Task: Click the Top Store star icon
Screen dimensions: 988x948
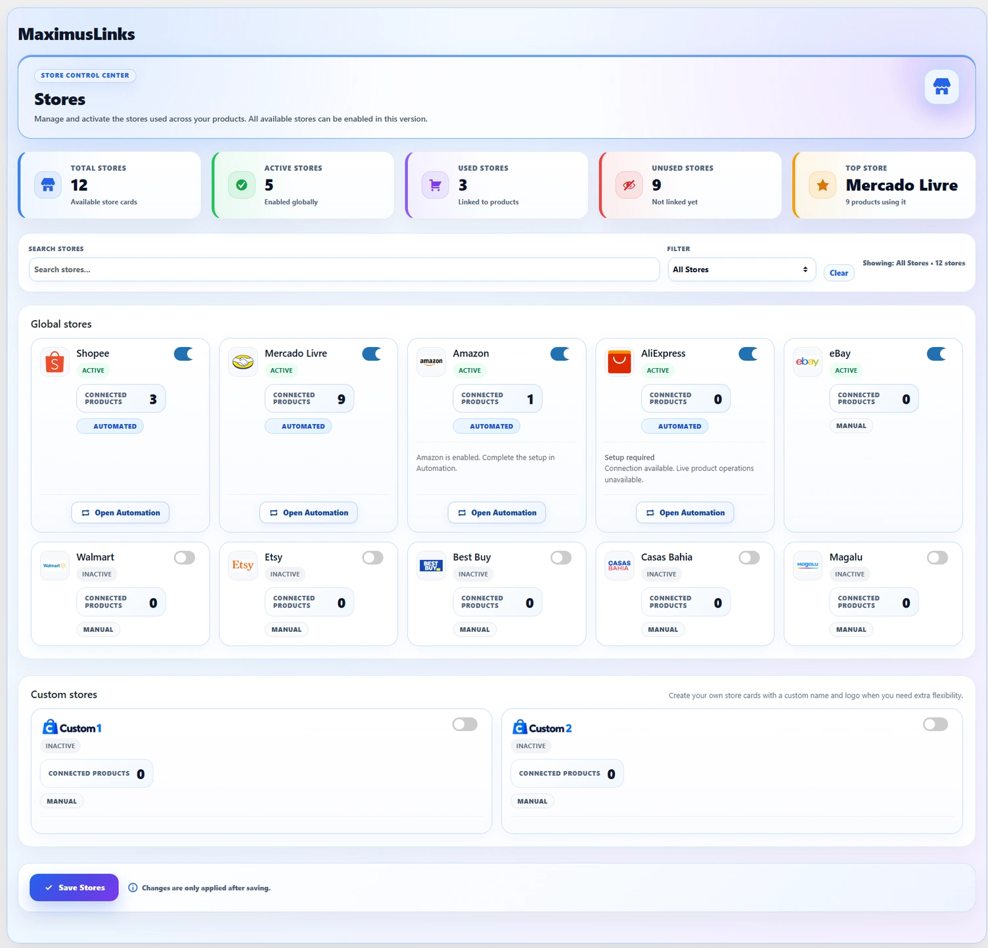Action: (x=822, y=185)
